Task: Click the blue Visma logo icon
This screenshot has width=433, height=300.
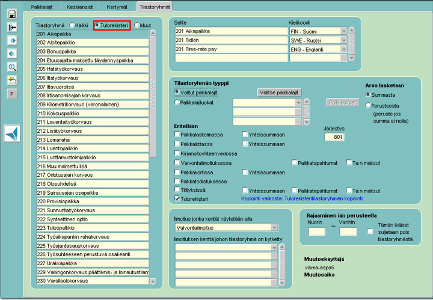Action: [x=12, y=134]
